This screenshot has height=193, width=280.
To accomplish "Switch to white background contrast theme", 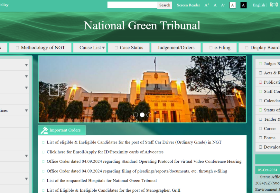I will pyautogui.click(x=232, y=5).
